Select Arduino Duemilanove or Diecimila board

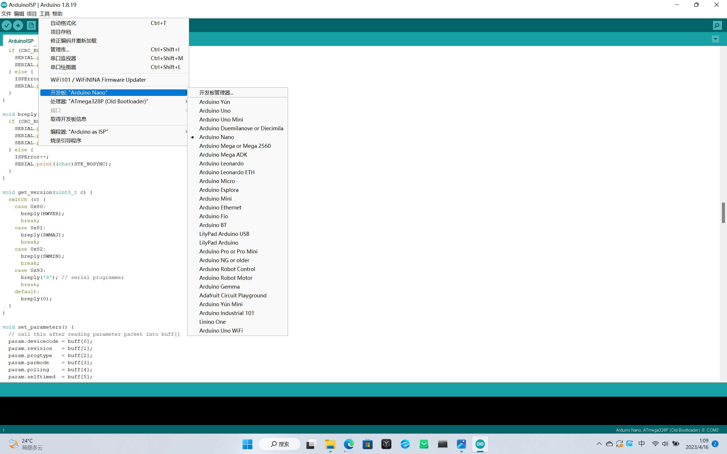click(237, 128)
